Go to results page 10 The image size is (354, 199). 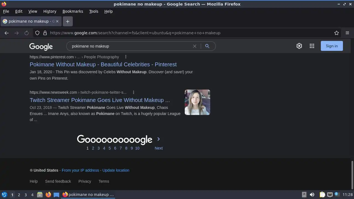(137, 148)
